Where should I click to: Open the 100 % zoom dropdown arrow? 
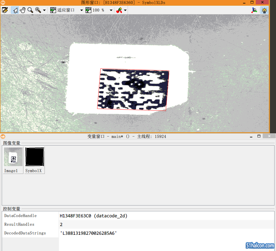tap(111, 10)
